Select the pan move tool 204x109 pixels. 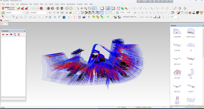[82, 8]
